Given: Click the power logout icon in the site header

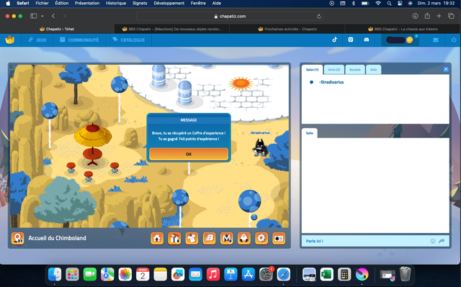Looking at the screenshot, I should click(x=454, y=40).
